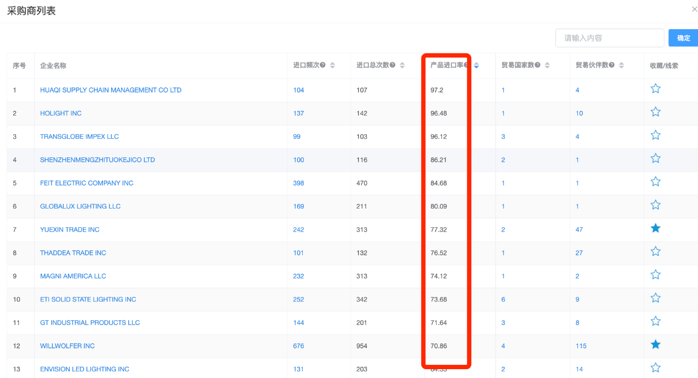Open GT INDUSTRIAL PRODUCTS LLC link
Image resolution: width=698 pixels, height=378 pixels.
[x=90, y=322]
